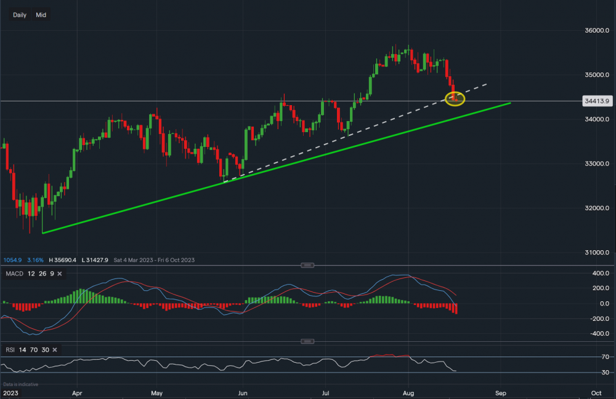616x399 pixels.
Task: Click the 2023 year label on time axis
Action: [x=10, y=392]
